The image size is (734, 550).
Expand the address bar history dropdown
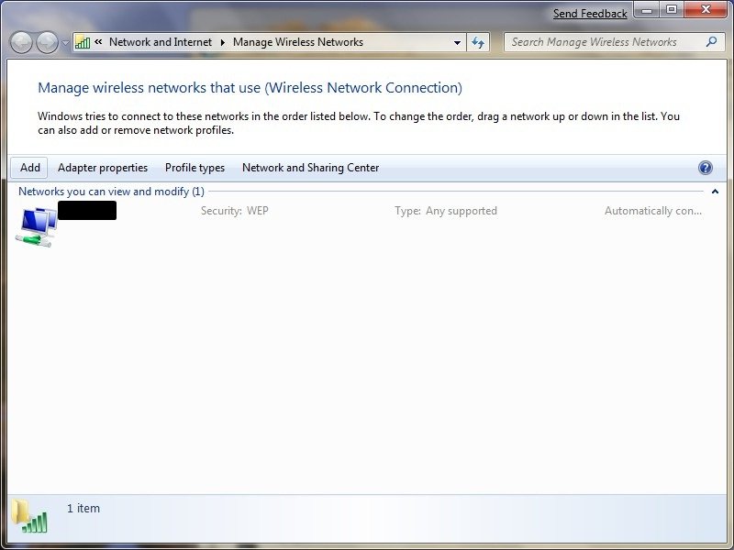coord(458,42)
